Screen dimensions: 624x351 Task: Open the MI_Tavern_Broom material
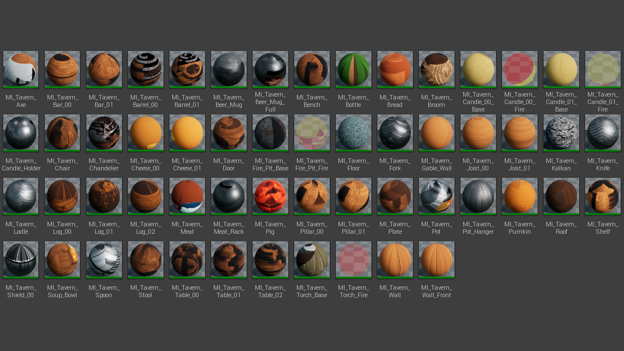(437, 69)
